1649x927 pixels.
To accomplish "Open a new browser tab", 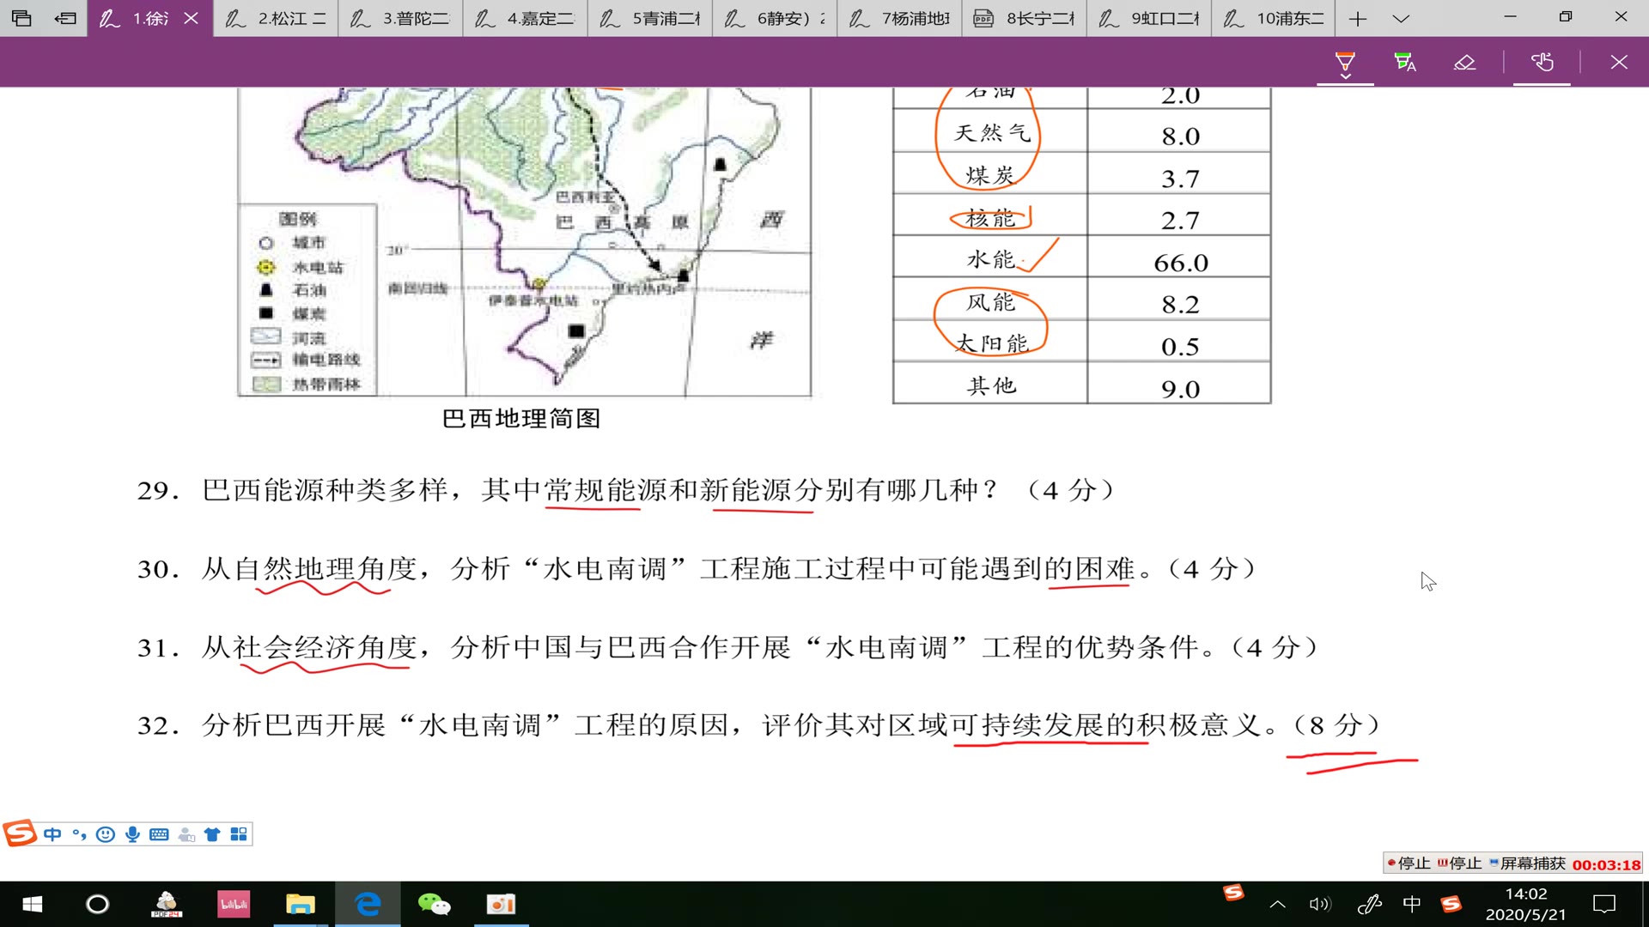I will 1357,18.
